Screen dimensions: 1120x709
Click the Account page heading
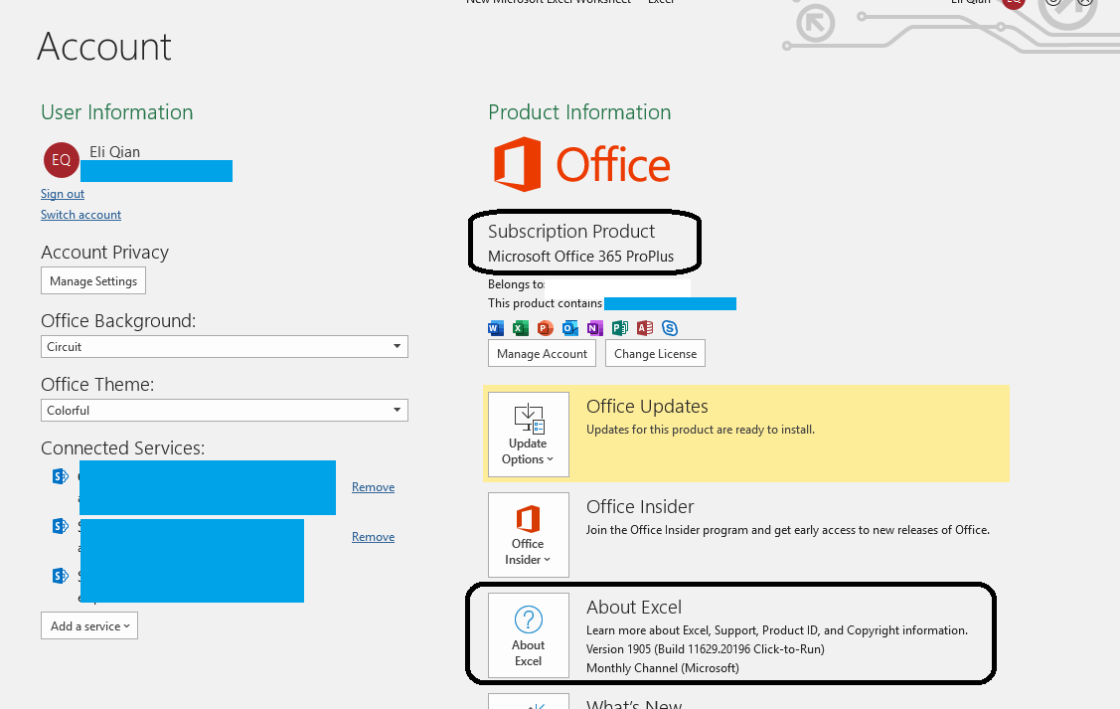point(104,47)
